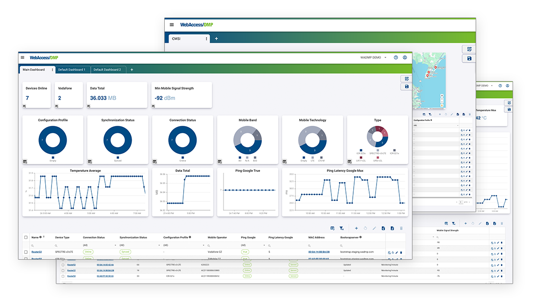The image size is (533, 301).
Task: Sort by the Device Type column header
Action: click(62, 237)
